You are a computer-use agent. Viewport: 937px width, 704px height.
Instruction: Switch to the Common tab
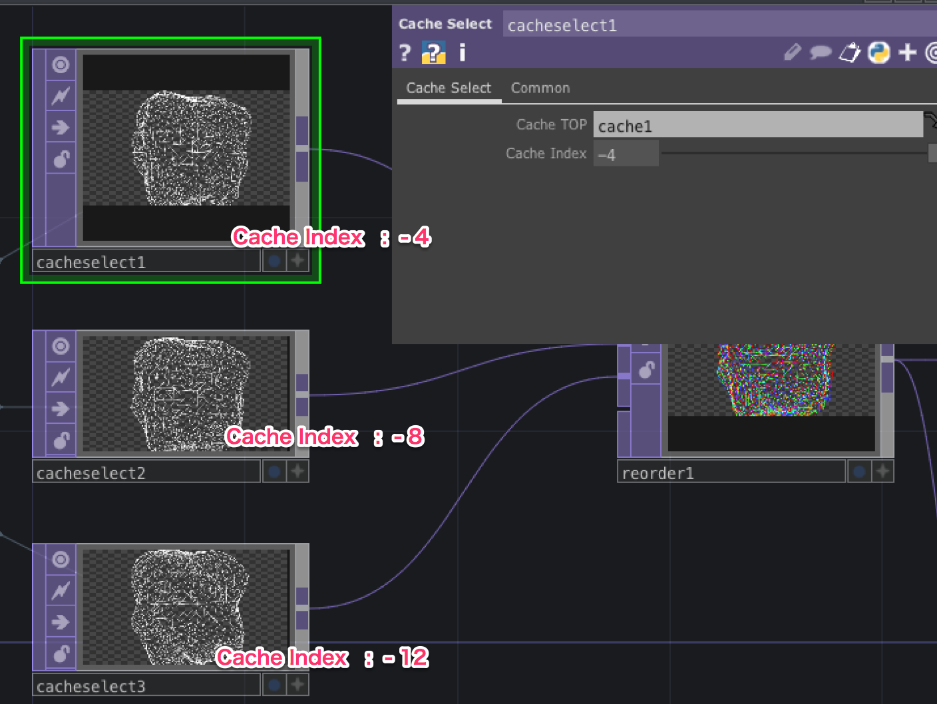pos(540,88)
